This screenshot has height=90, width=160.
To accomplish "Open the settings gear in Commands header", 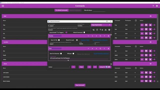I will (x=157, y=6).
